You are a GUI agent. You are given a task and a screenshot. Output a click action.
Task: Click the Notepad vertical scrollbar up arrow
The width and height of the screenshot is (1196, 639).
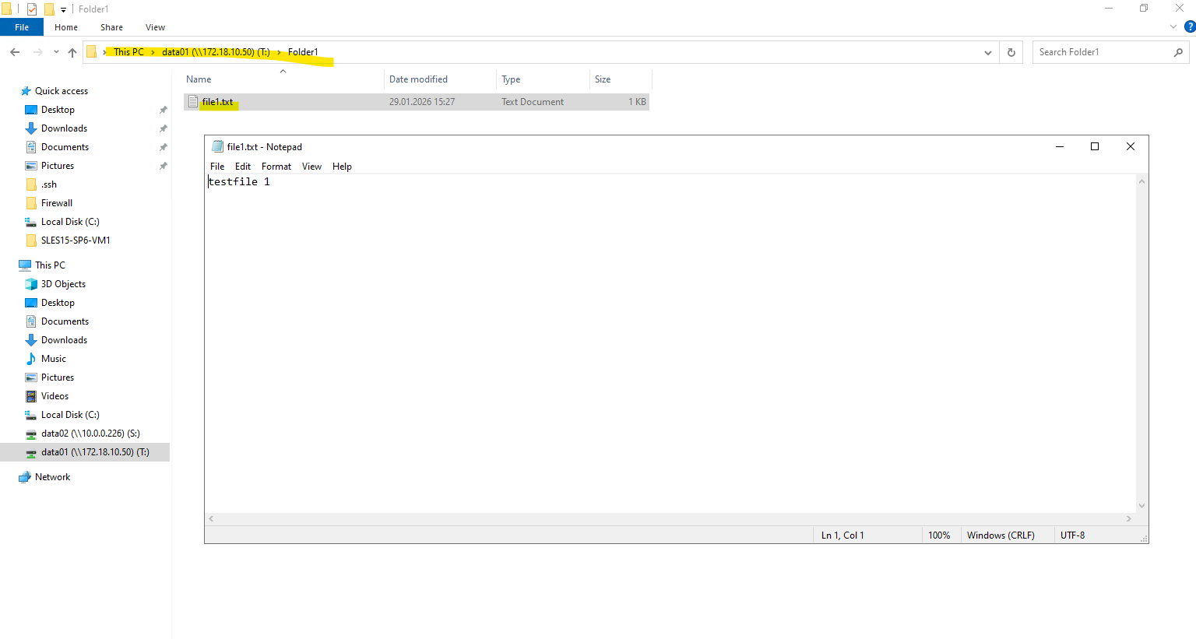[1142, 181]
